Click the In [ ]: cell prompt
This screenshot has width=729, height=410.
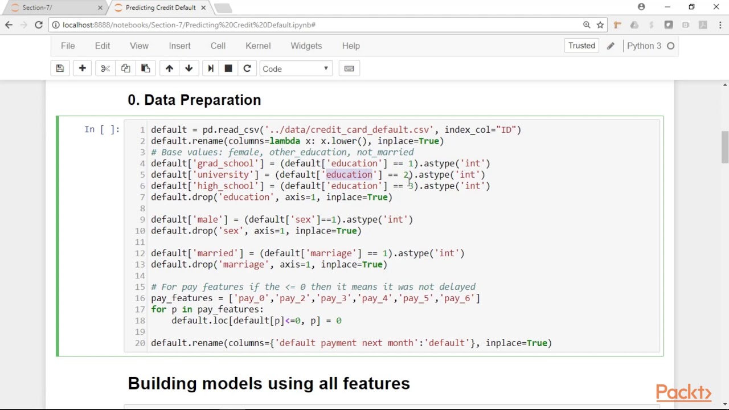[x=102, y=130]
